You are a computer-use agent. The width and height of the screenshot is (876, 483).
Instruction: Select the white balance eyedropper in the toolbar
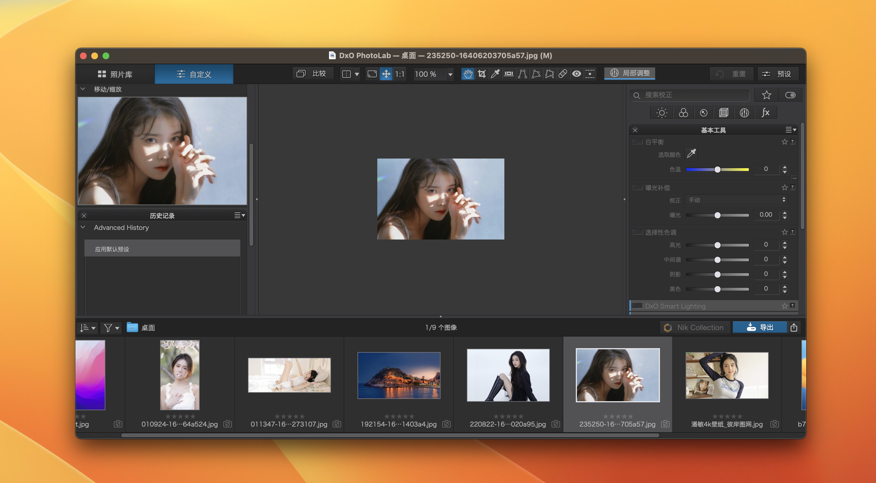(495, 74)
